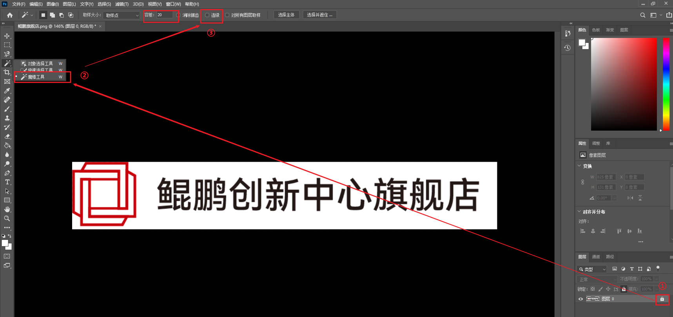This screenshot has height=317, width=673.
Task: Switch to the 通道 channels tab
Action: pos(596,257)
